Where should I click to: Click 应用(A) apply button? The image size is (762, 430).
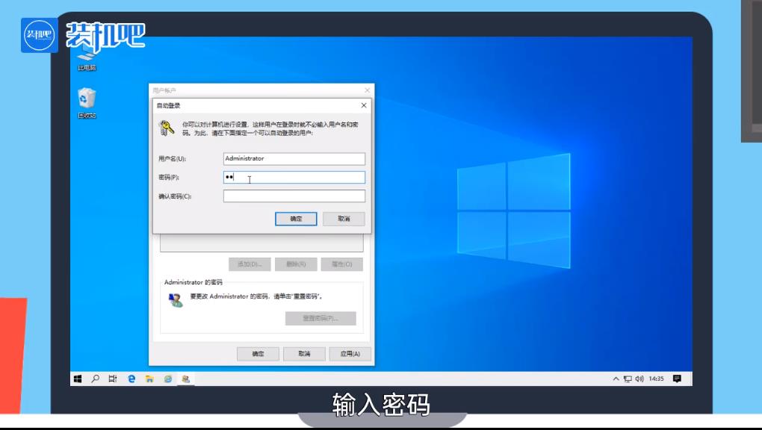click(350, 354)
